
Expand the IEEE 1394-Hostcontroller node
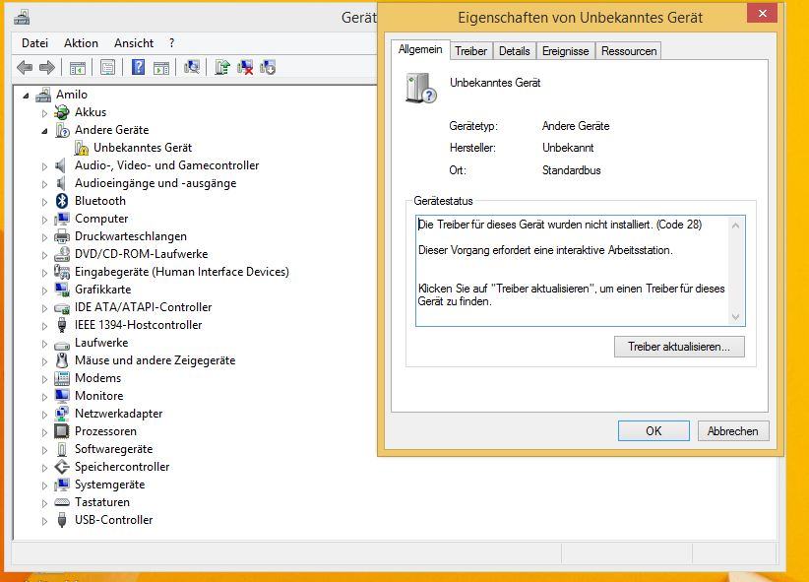coord(44,326)
